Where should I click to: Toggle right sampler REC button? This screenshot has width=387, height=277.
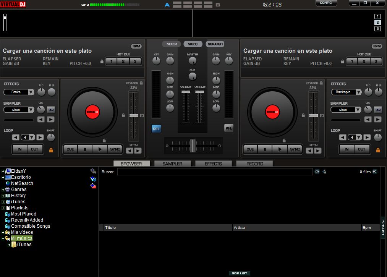(378, 110)
